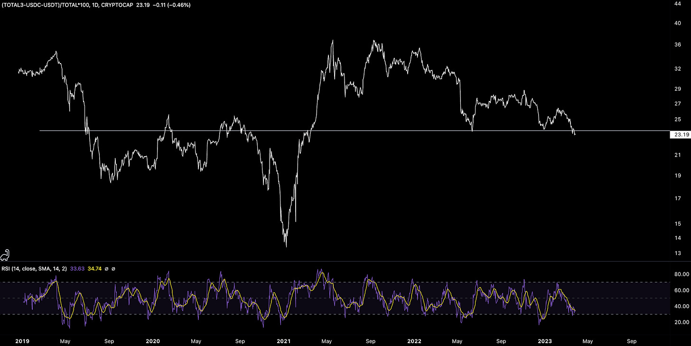Click the 2020 year label on time axis
This screenshot has height=346, width=691.
point(153,341)
